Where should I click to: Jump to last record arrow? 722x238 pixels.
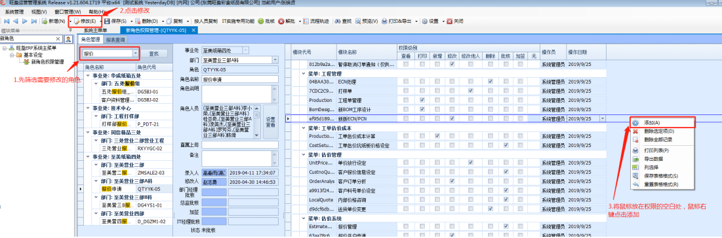pyautogui.click(x=33, y=21)
